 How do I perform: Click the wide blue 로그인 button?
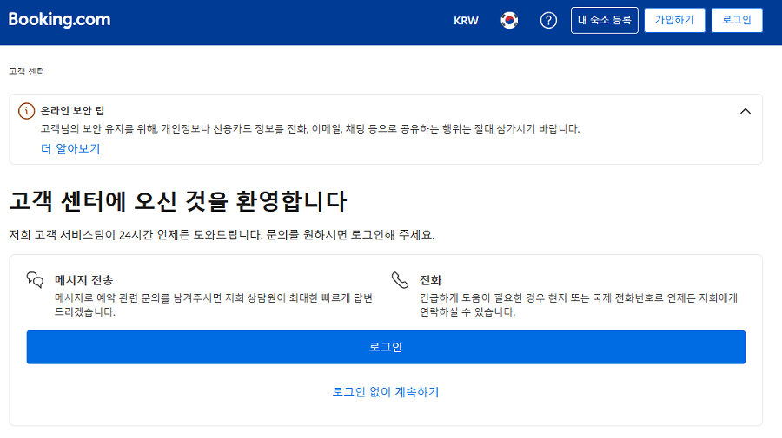[x=386, y=347]
